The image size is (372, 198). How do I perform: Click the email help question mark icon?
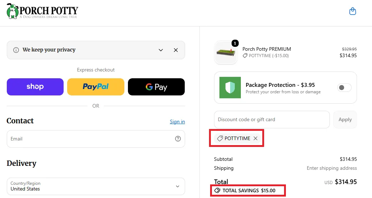click(x=178, y=139)
